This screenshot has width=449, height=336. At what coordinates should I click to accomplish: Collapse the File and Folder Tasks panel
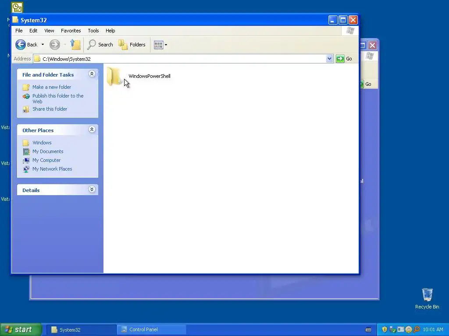pos(92,74)
